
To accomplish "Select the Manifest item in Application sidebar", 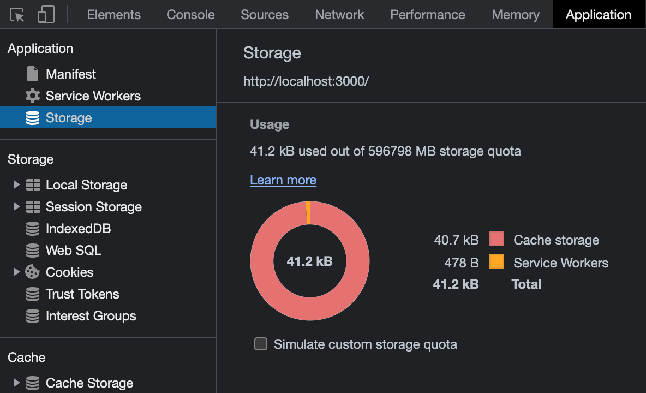I will [71, 74].
